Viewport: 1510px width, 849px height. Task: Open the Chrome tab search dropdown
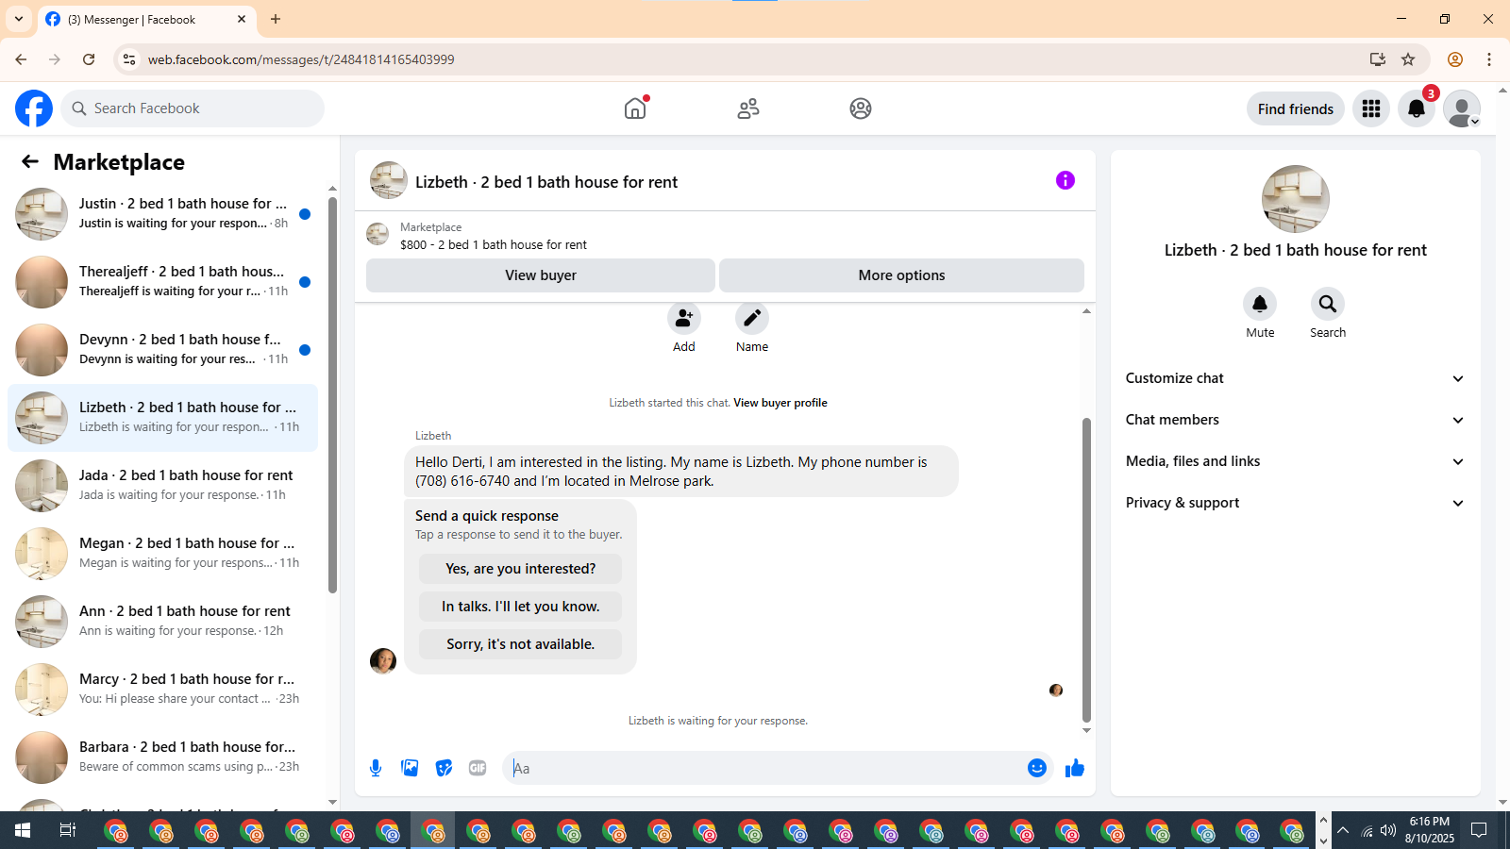click(x=19, y=19)
